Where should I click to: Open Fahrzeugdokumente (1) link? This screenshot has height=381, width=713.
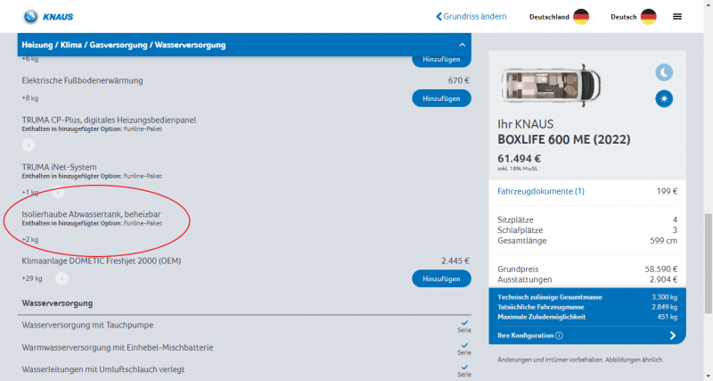point(541,191)
